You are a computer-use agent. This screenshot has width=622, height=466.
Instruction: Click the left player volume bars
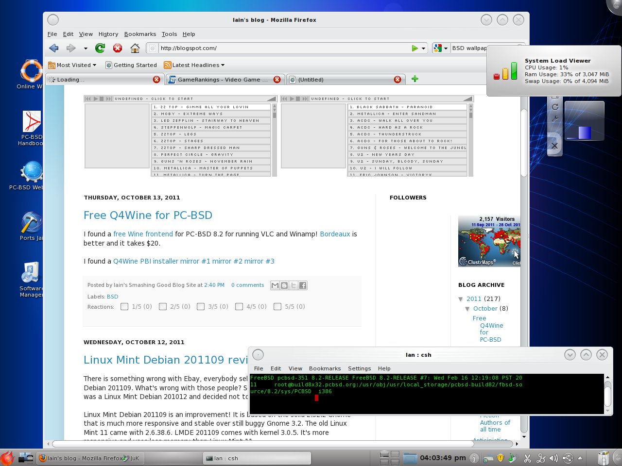coord(272,99)
